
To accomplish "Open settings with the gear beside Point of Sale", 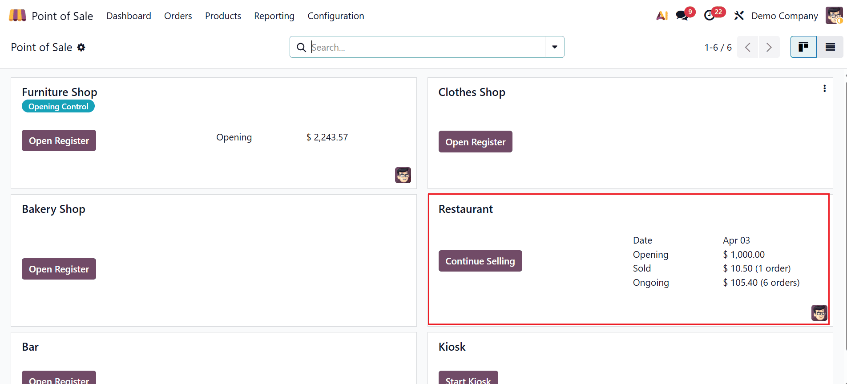I will [x=81, y=47].
